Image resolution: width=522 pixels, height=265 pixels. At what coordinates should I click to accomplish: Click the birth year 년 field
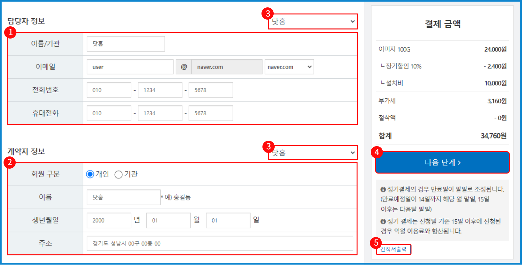[109, 220]
